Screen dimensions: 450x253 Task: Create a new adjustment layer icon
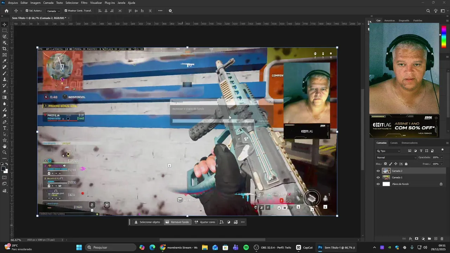tap(423, 239)
